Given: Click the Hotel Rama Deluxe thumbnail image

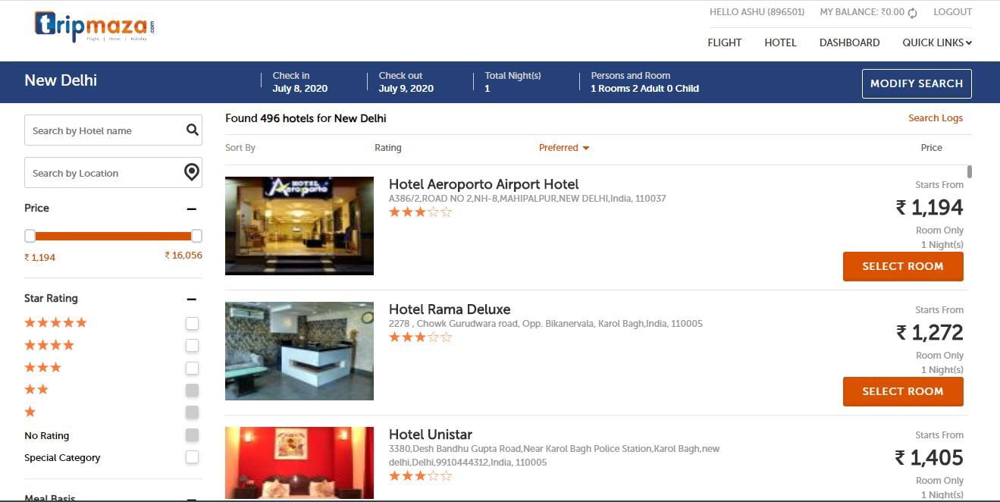Looking at the screenshot, I should coord(299,351).
